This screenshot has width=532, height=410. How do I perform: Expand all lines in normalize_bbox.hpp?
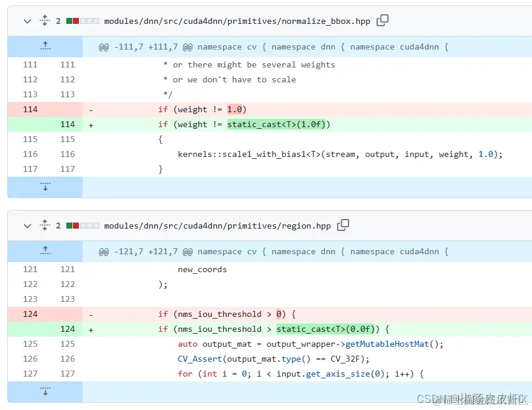(x=45, y=21)
